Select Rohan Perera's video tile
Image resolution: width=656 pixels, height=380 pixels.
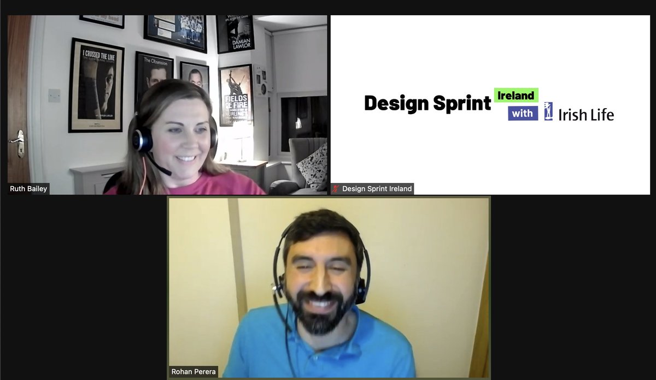pyautogui.click(x=329, y=287)
